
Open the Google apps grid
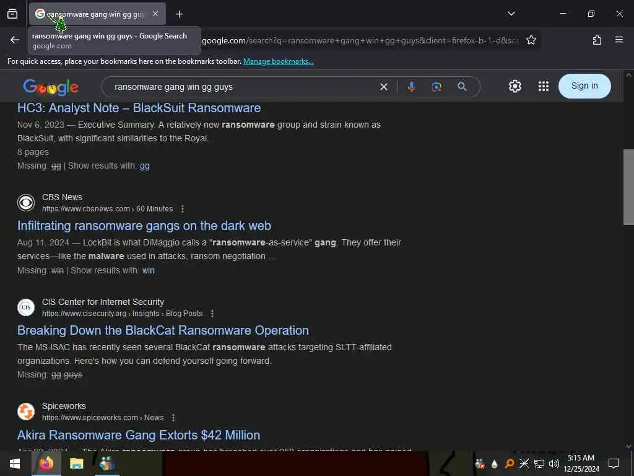544,86
